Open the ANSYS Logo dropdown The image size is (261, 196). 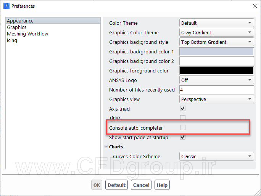coord(217,80)
